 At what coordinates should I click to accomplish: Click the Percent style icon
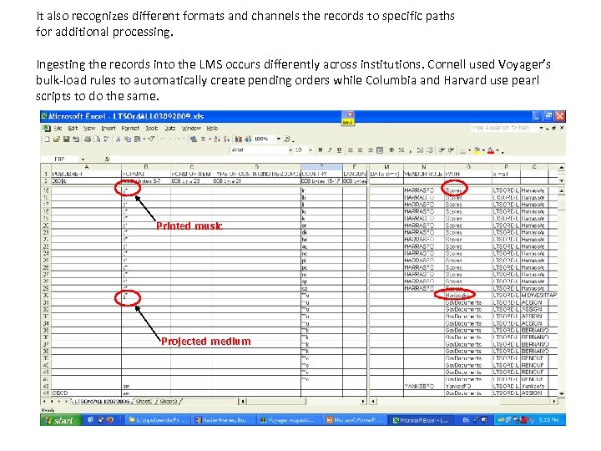pyautogui.click(x=402, y=150)
